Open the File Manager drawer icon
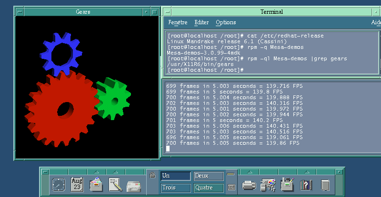The image size is (381, 197). pyautogui.click(x=96, y=185)
